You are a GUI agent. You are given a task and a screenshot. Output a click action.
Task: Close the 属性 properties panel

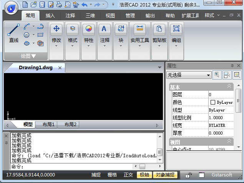tap(239, 66)
